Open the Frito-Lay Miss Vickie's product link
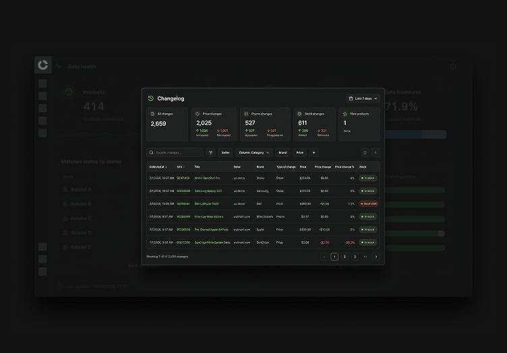The width and height of the screenshot is (507, 353). (x=208, y=217)
